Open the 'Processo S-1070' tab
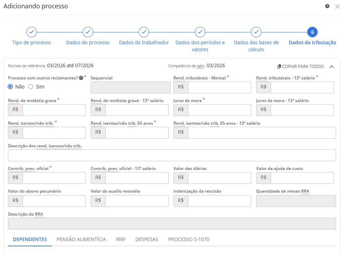Image resolution: width=343 pixels, height=255 pixels. [188, 239]
